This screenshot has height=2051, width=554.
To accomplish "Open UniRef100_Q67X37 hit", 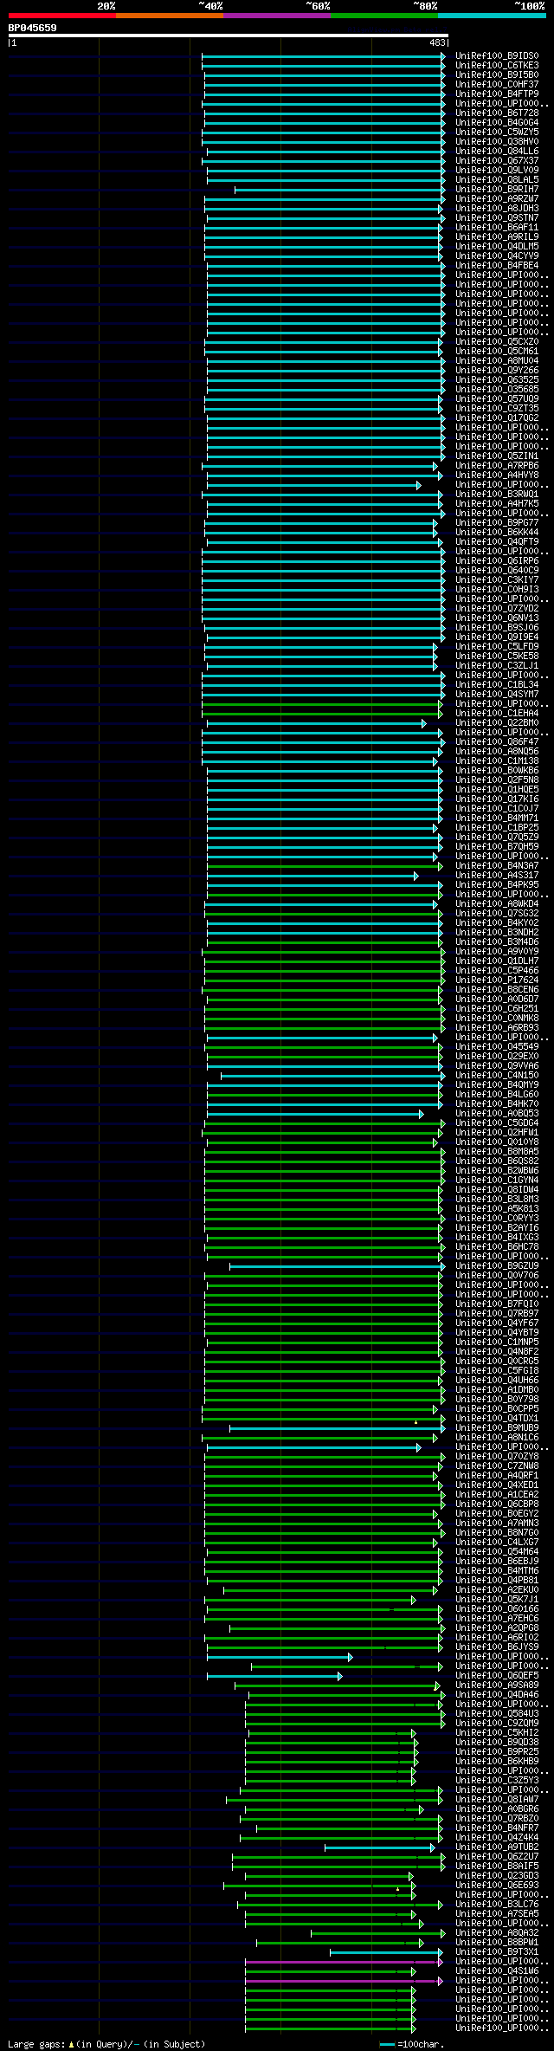I will click(x=497, y=160).
